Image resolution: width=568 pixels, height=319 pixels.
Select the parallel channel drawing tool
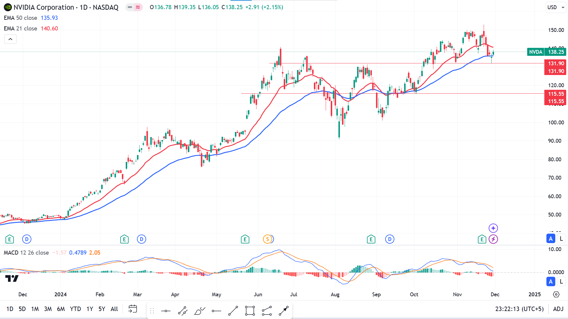[x=183, y=311]
